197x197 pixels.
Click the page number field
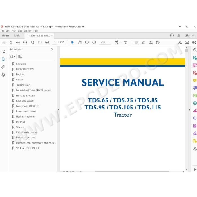pos(55,42)
